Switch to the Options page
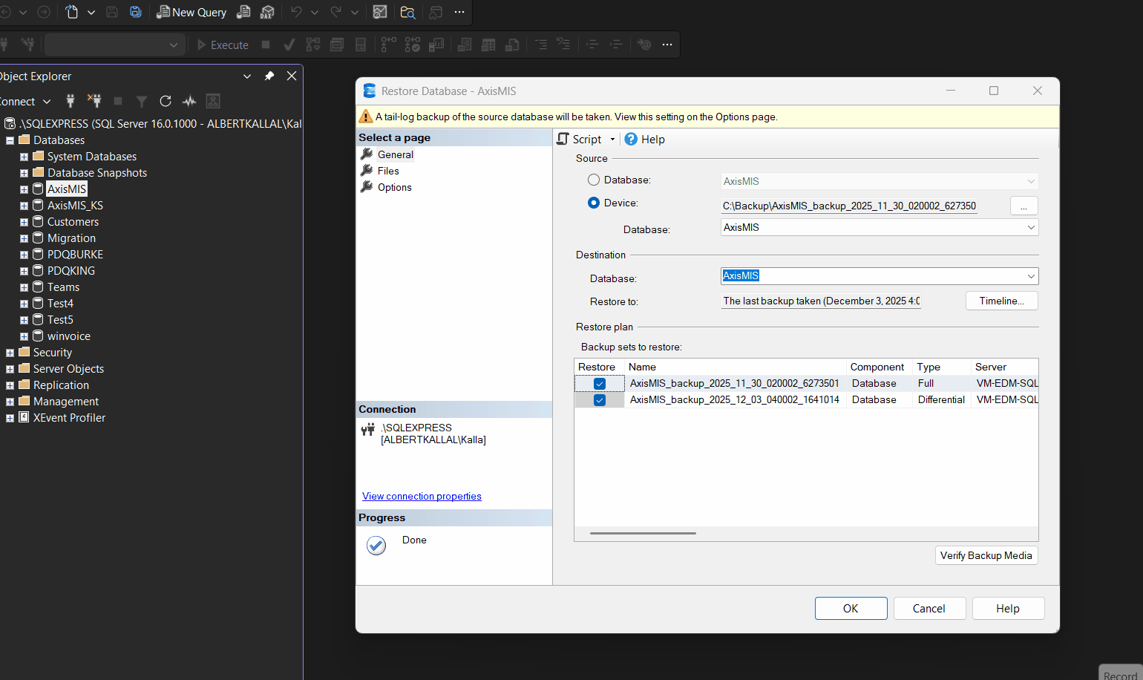Viewport: 1143px width, 680px height. (x=394, y=187)
